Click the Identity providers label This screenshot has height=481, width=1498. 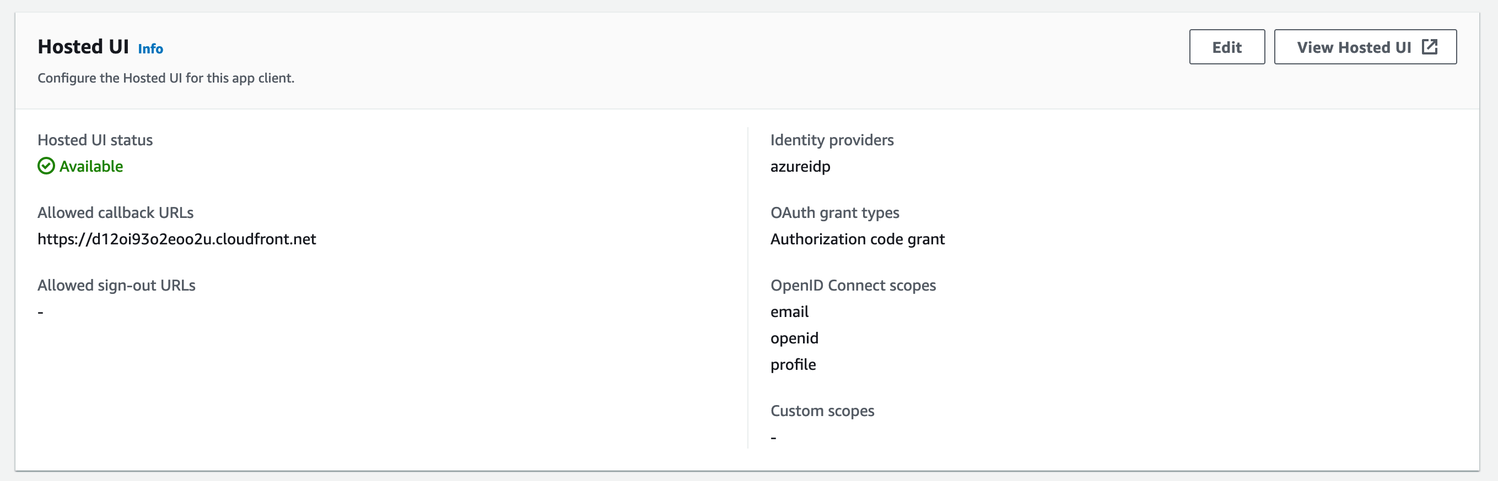(832, 140)
